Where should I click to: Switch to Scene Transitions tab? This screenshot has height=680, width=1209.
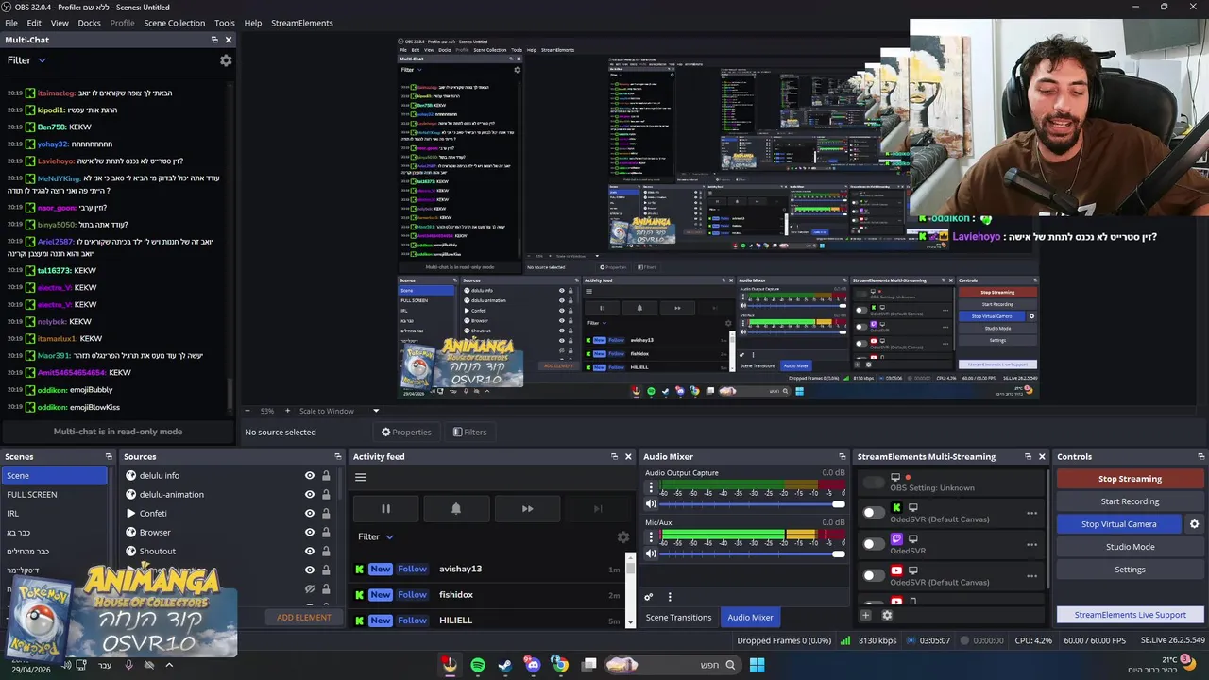pyautogui.click(x=678, y=618)
